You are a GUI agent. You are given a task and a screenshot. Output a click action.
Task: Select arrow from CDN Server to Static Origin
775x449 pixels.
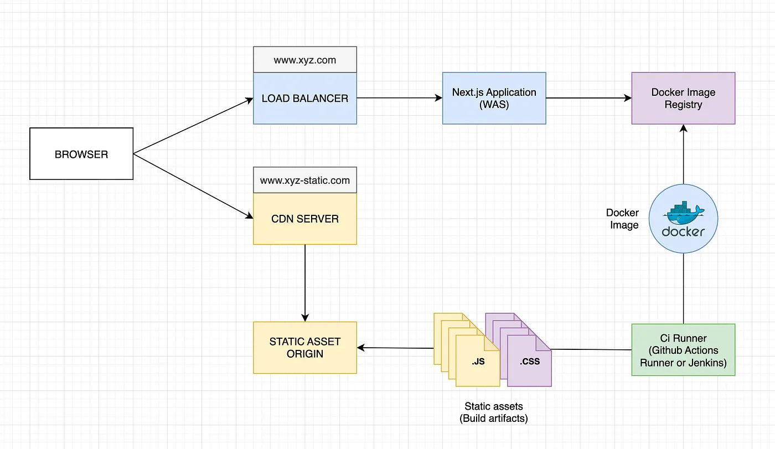coord(305,283)
